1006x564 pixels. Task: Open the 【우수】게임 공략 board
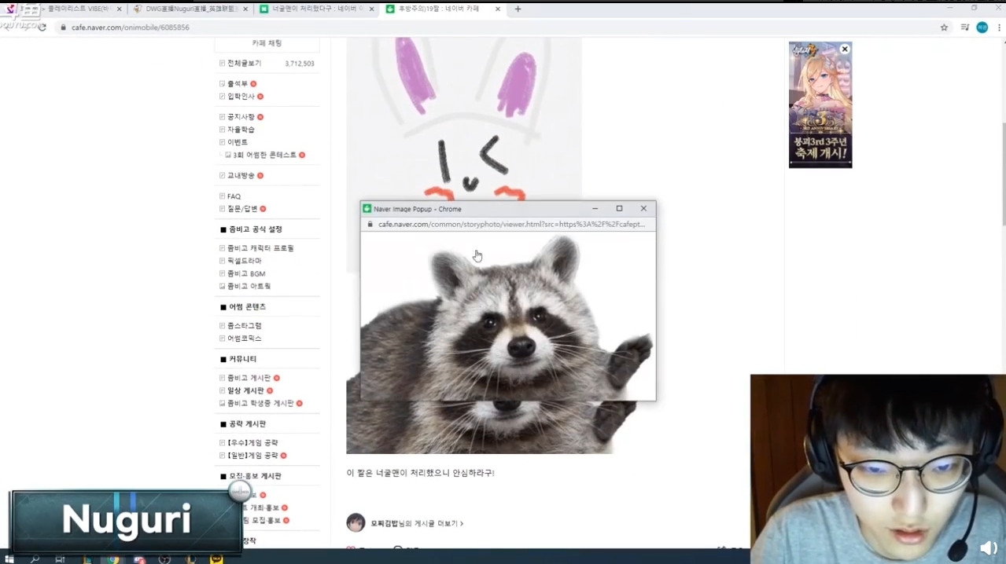coord(252,442)
